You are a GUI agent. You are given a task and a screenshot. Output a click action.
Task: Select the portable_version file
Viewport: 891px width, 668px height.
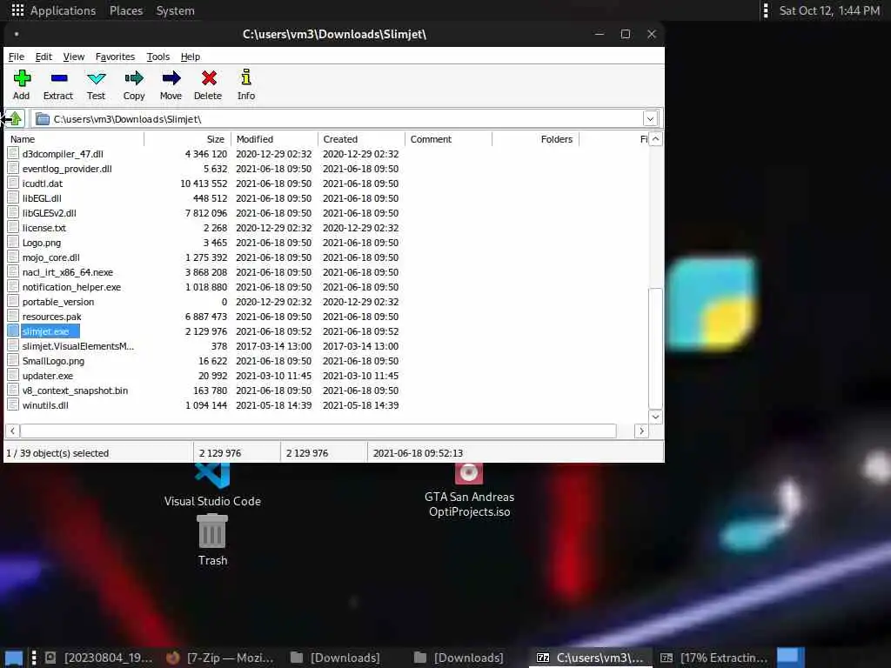point(58,302)
